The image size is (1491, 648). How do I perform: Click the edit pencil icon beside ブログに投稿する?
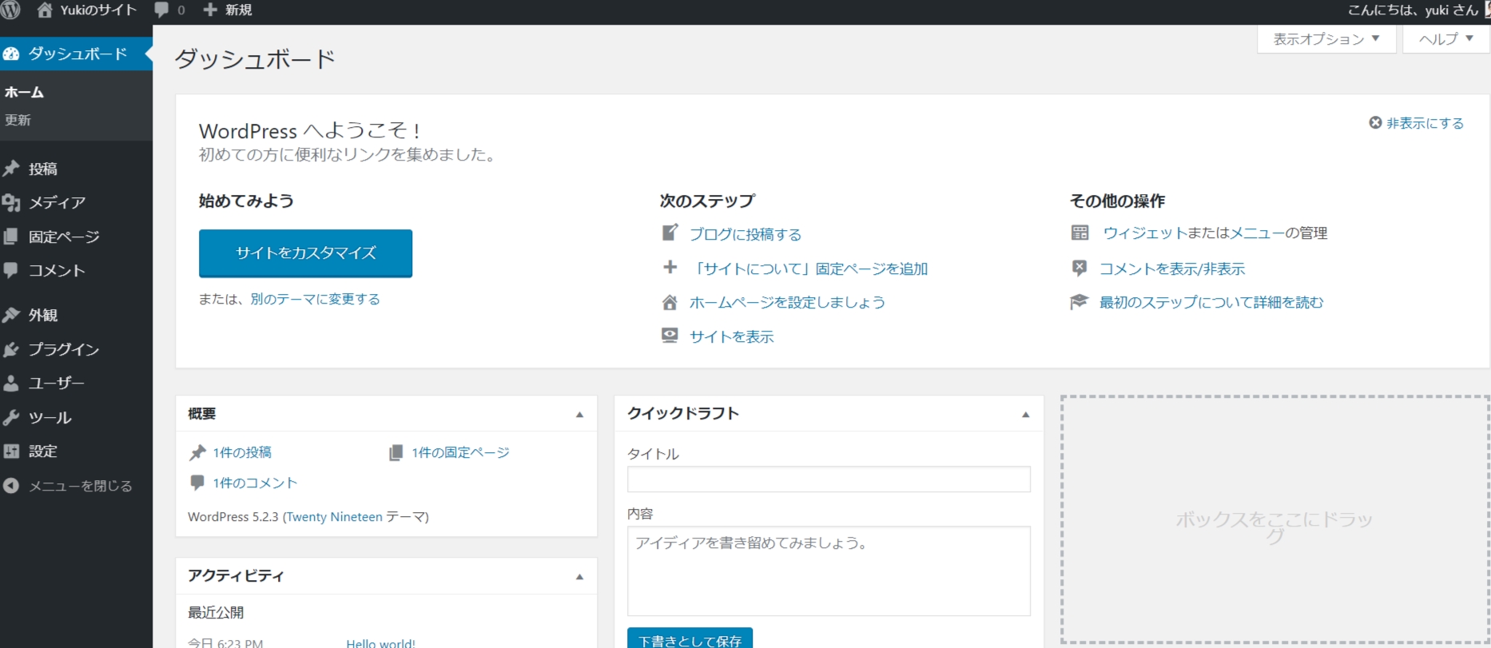[x=670, y=233]
